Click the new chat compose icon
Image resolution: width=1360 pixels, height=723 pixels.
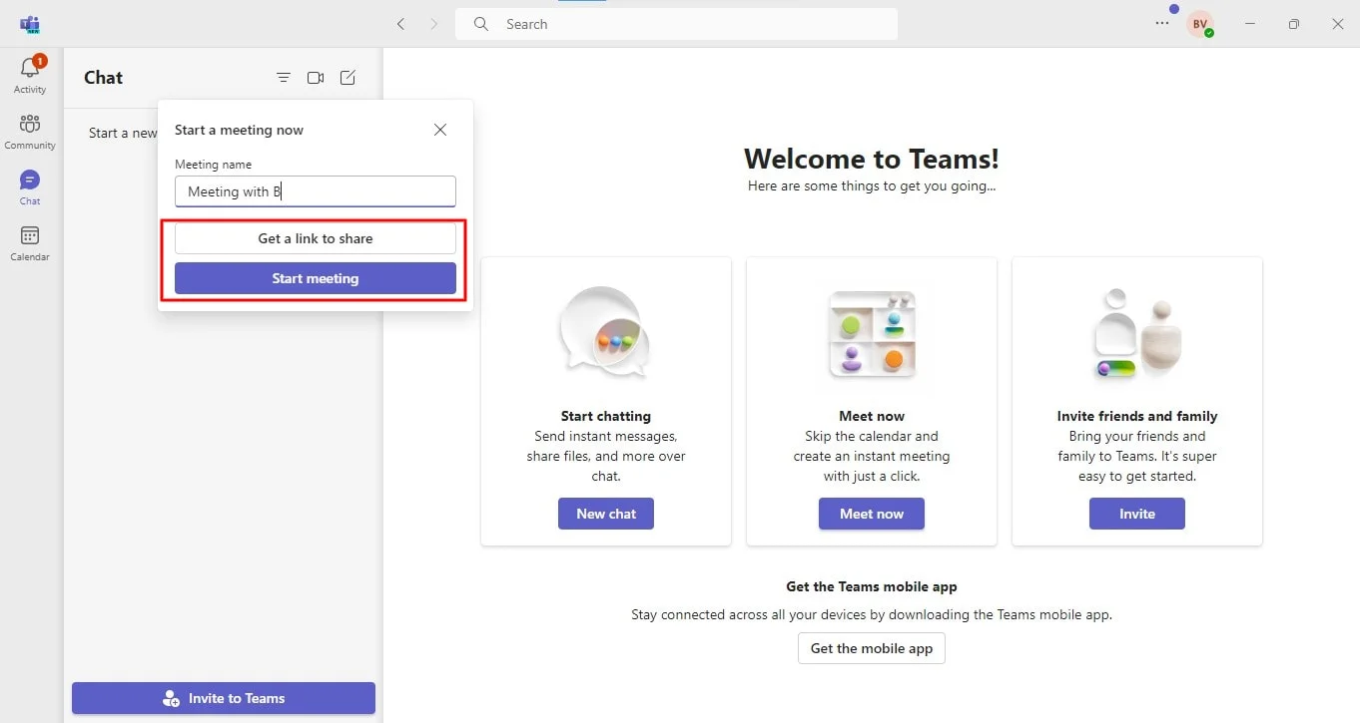pos(347,78)
